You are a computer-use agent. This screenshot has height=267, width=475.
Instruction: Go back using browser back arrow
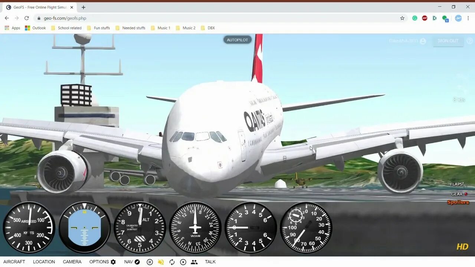coord(7,18)
